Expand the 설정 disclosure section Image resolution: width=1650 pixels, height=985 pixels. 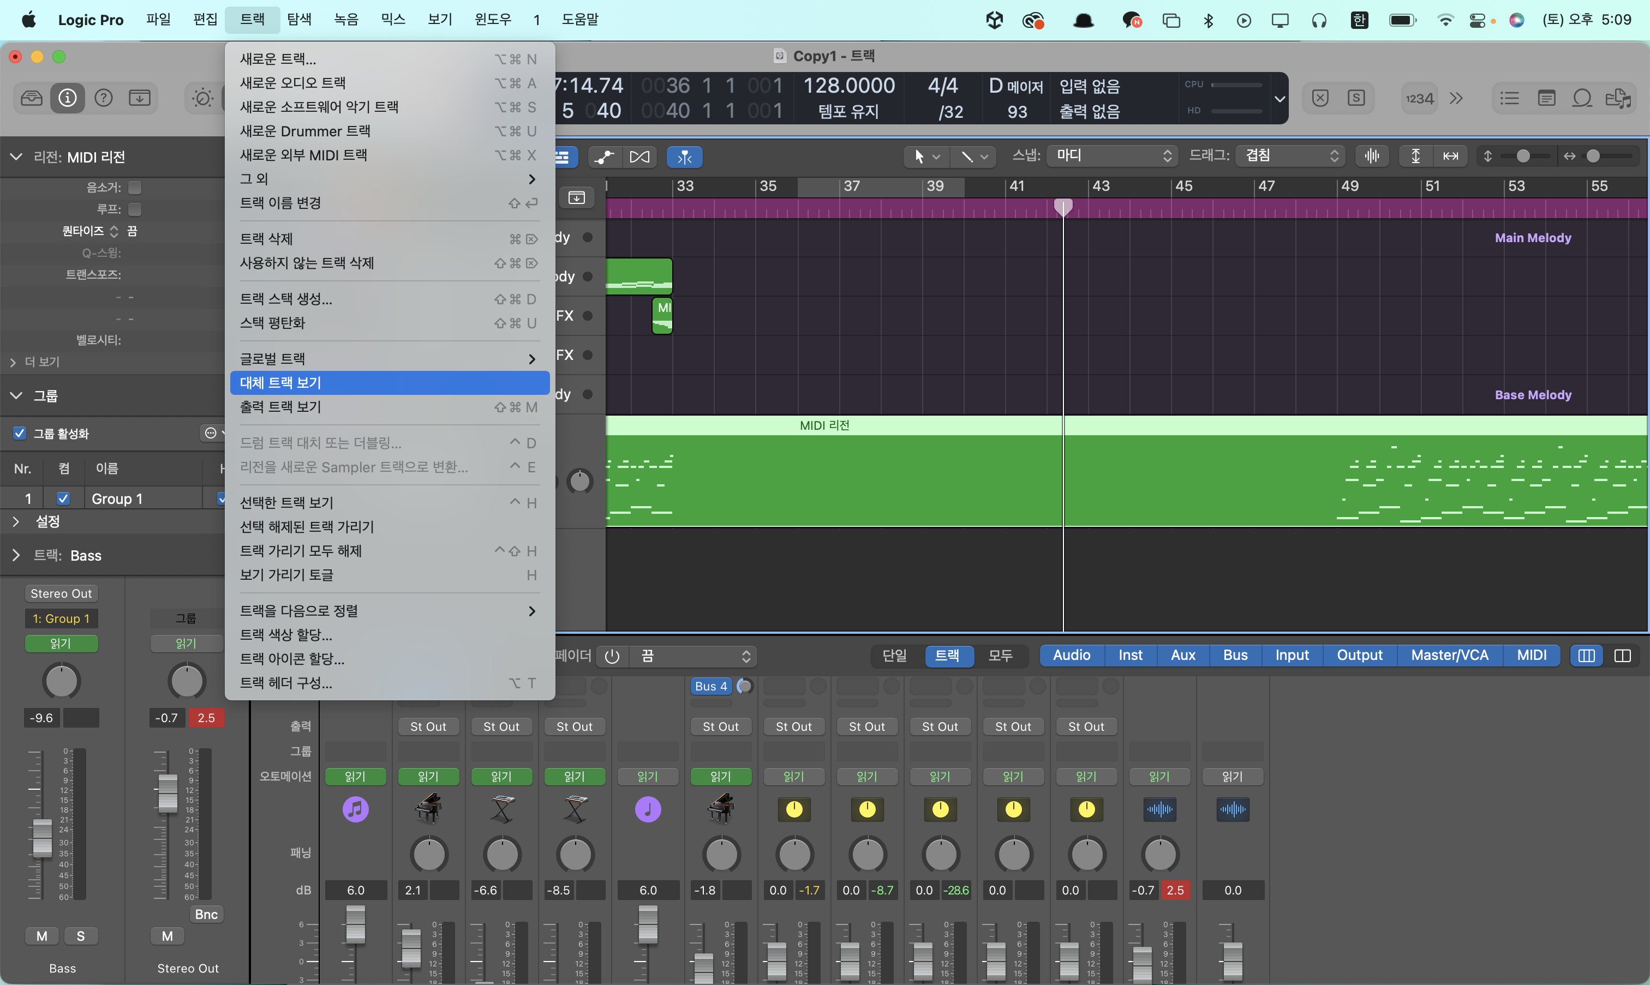[x=16, y=522]
